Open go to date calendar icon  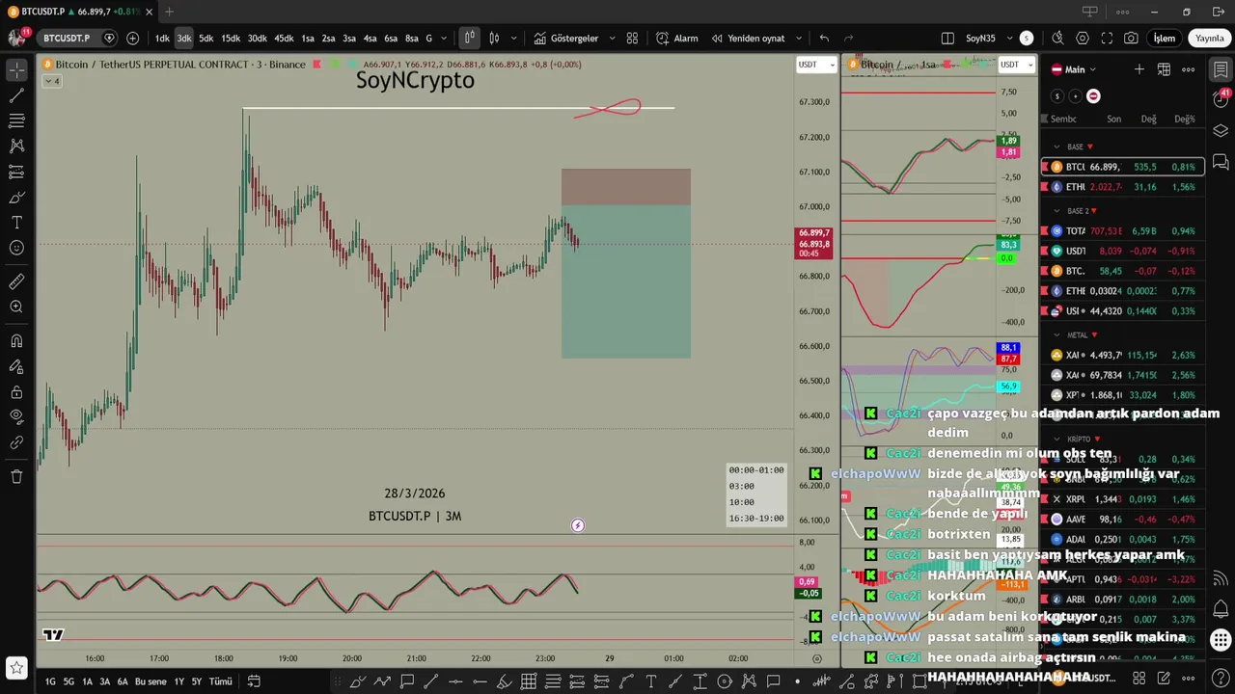click(x=254, y=681)
